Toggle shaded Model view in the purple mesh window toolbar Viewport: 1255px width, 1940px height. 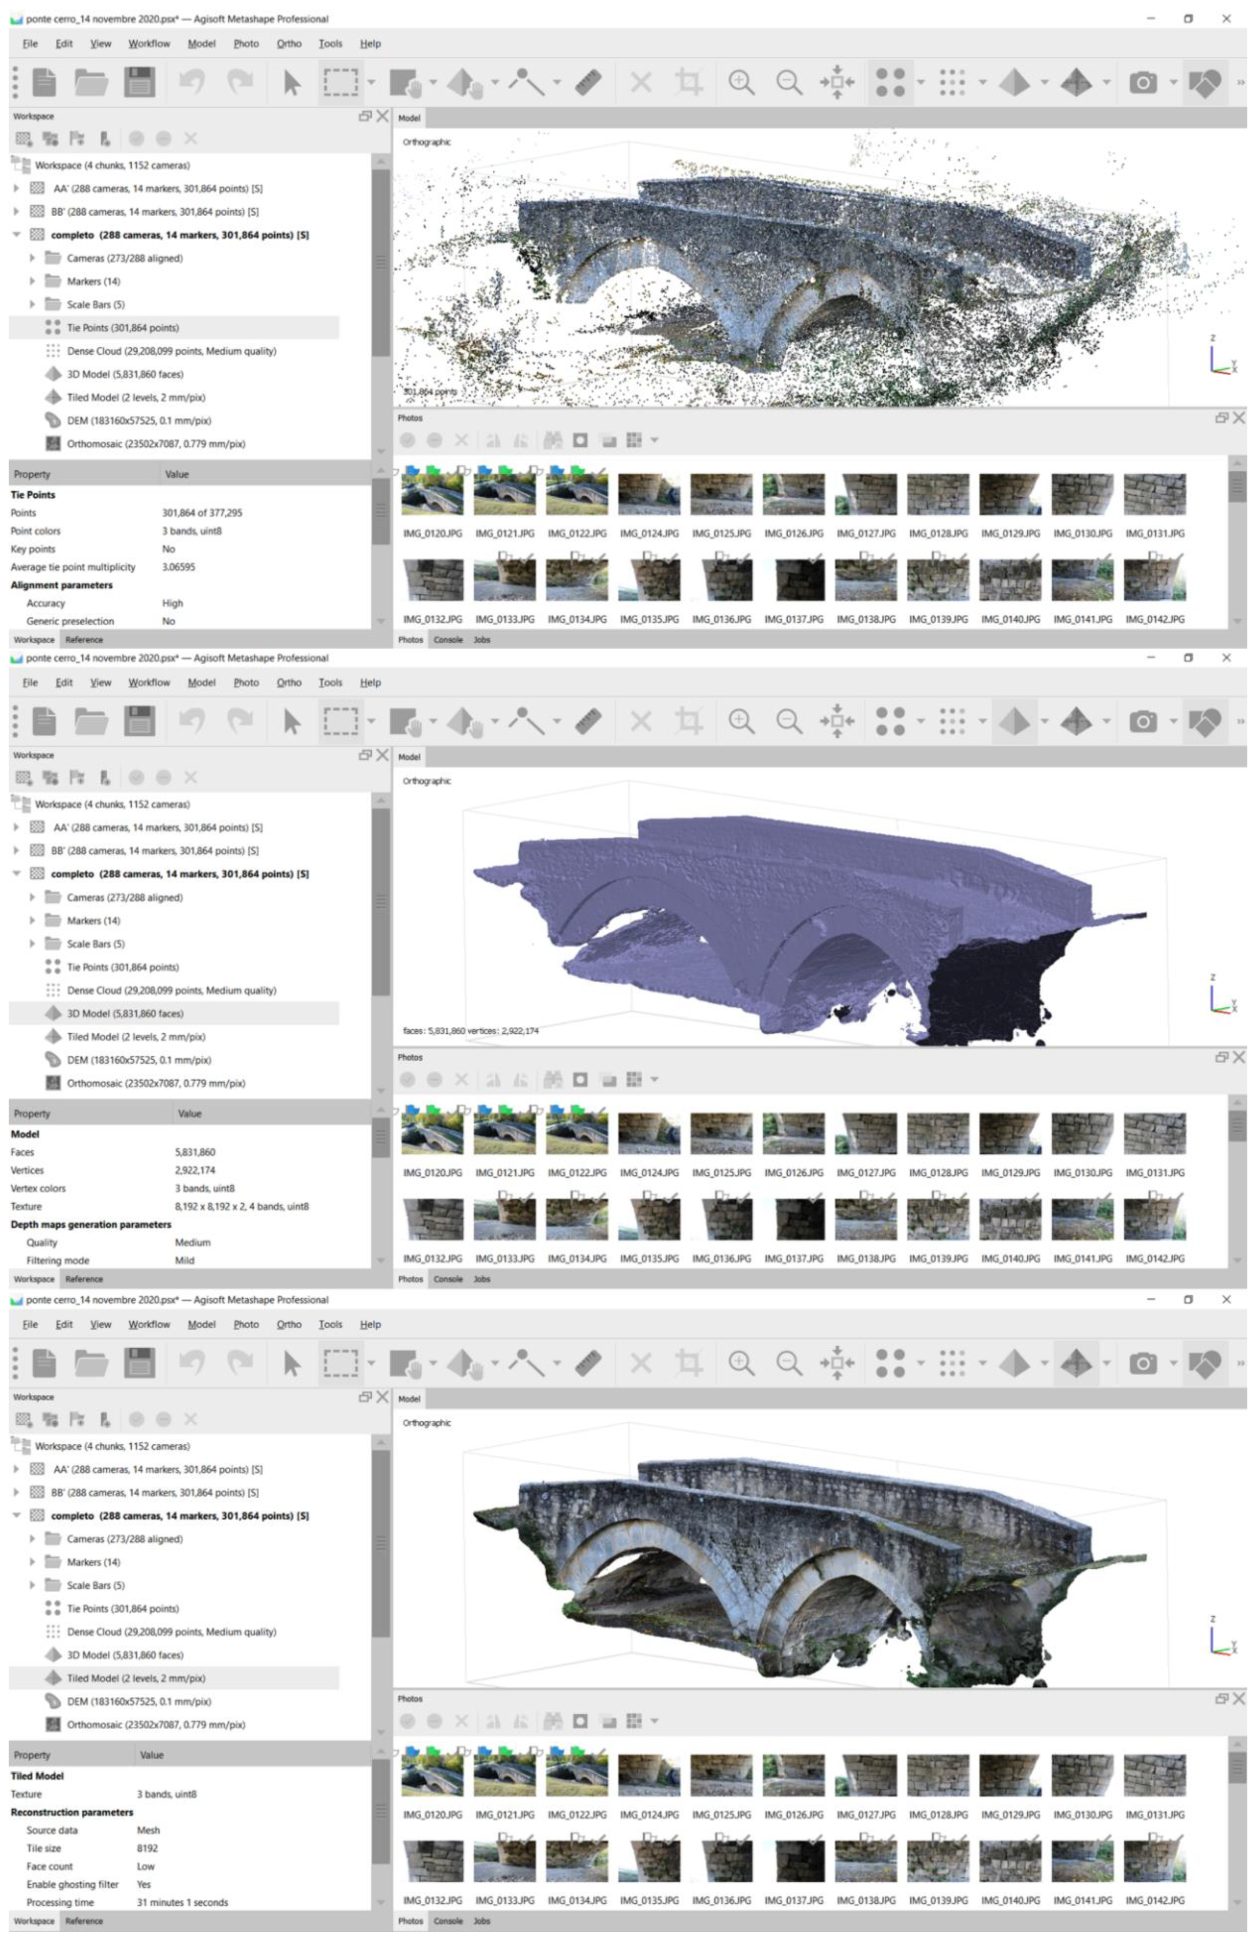point(1014,721)
